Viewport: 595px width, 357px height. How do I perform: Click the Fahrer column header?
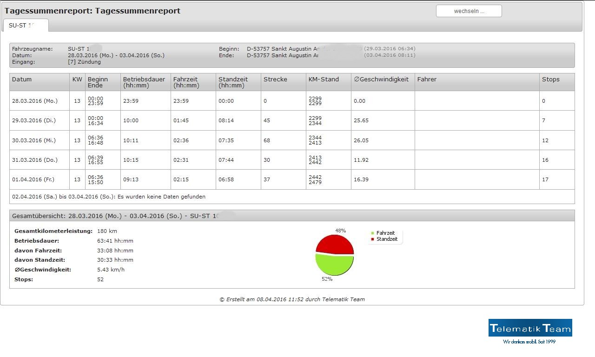(427, 79)
